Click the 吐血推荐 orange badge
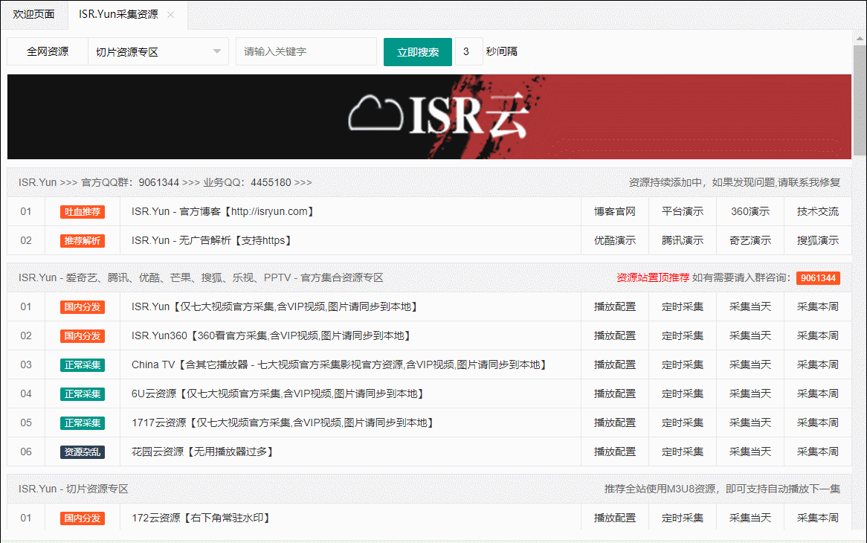This screenshot has width=867, height=543. pyautogui.click(x=83, y=212)
